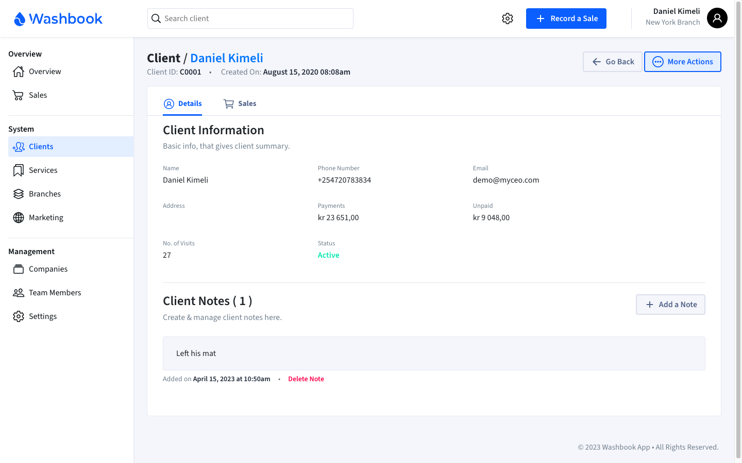Open the Services bookmark icon
Screen dimensions: 742x463
(x=17, y=170)
